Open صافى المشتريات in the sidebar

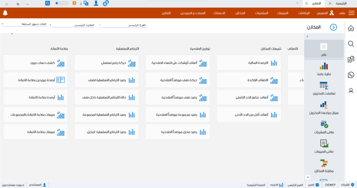tap(324, 127)
